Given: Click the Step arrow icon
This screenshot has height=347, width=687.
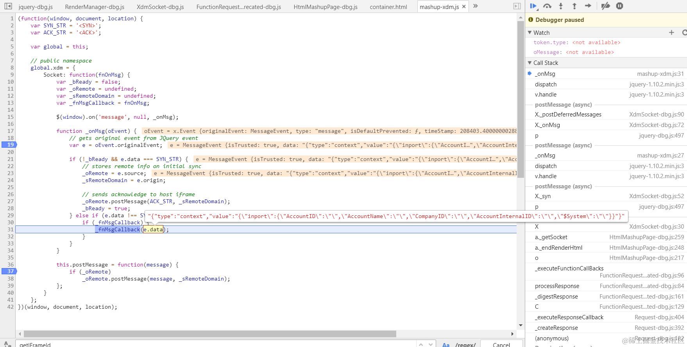Looking at the screenshot, I should point(588,6).
